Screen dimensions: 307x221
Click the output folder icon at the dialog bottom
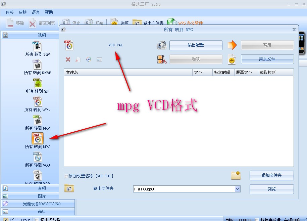click(x=69, y=188)
